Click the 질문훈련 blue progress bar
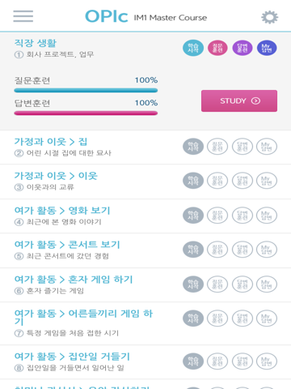This screenshot has width=291, height=389. click(x=86, y=91)
